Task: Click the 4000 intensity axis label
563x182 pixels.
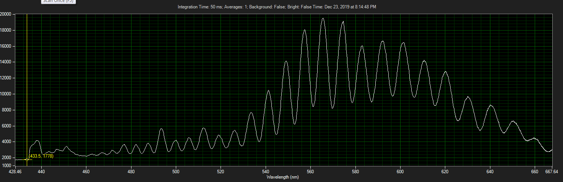Action: tap(7, 142)
